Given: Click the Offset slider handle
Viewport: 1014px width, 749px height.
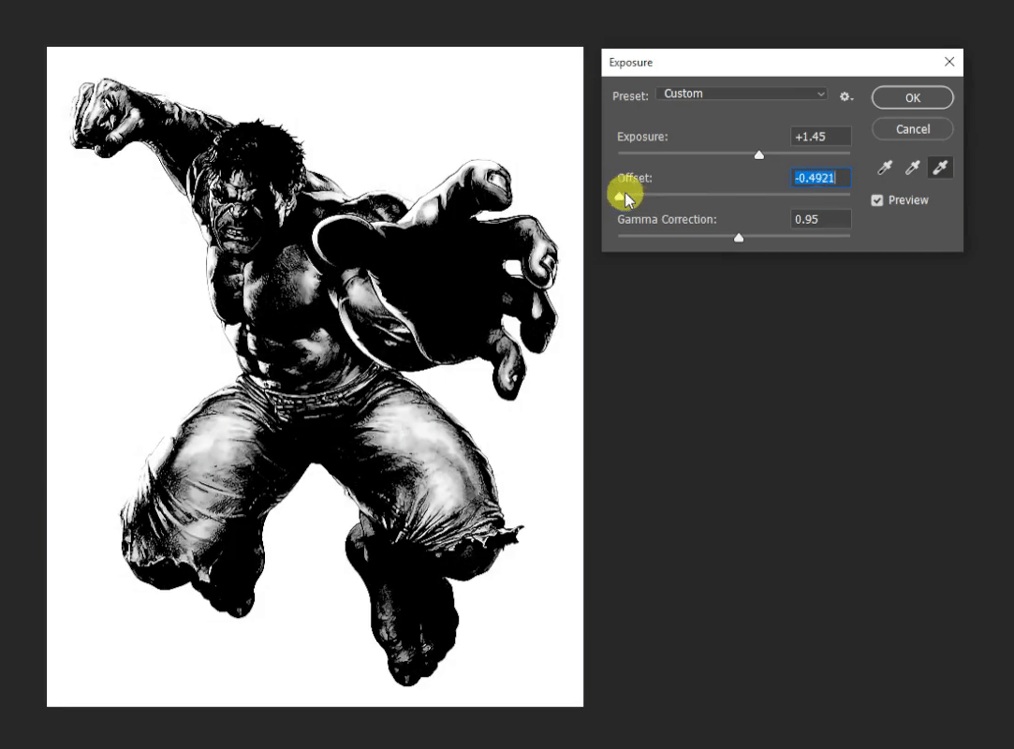Looking at the screenshot, I should (620, 196).
